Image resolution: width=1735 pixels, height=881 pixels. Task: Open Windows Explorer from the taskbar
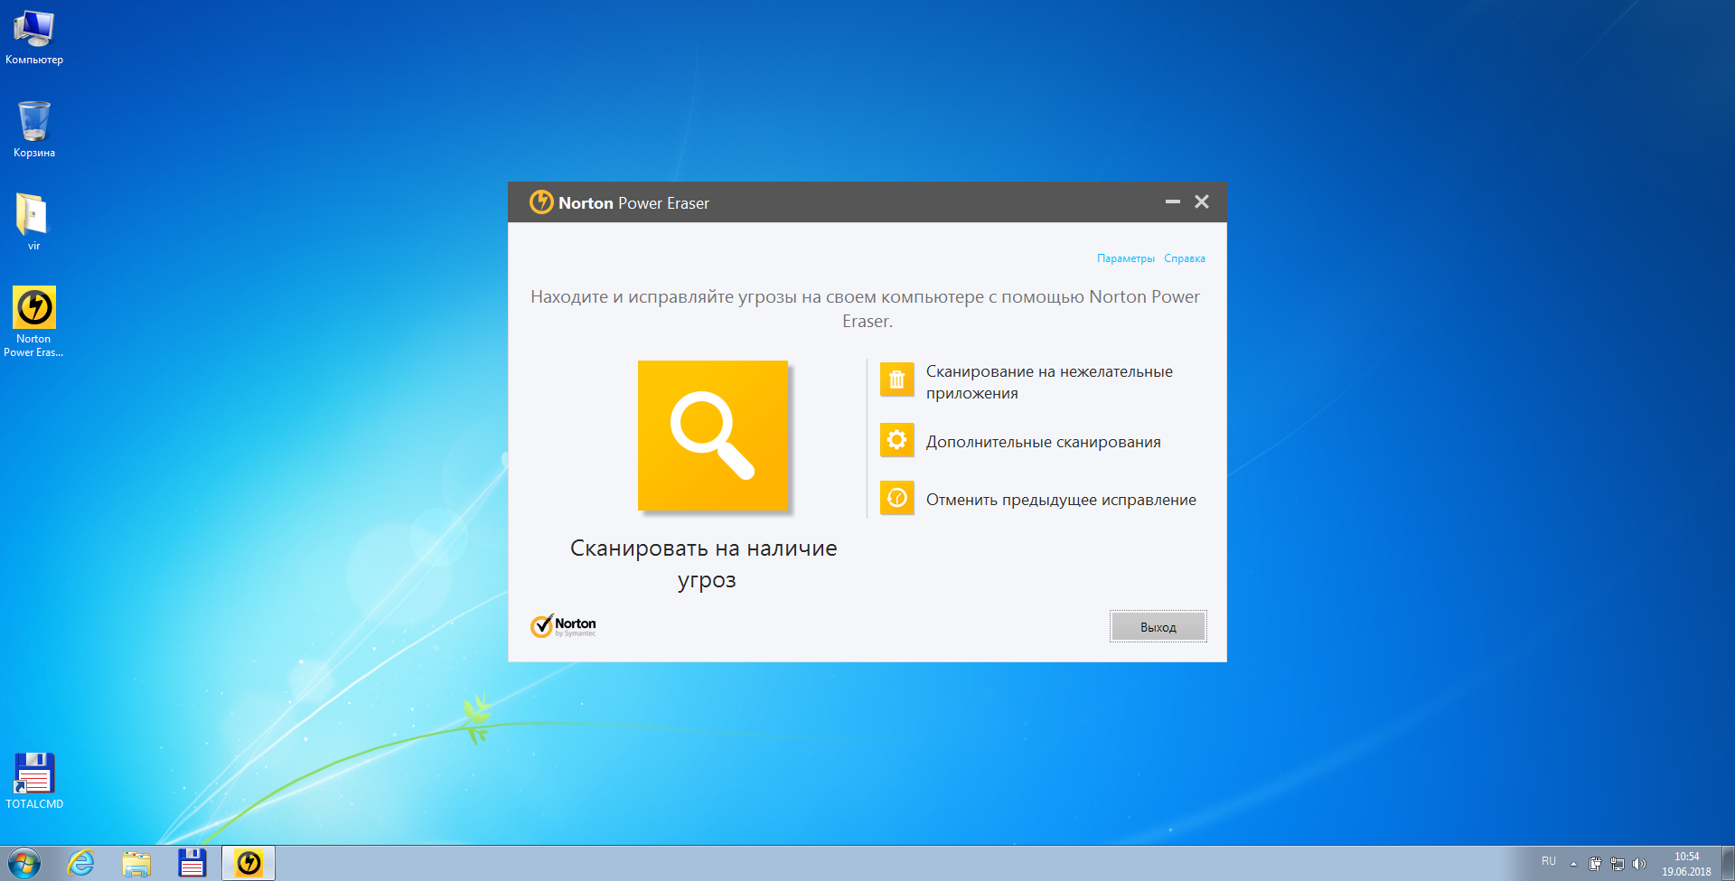click(136, 864)
